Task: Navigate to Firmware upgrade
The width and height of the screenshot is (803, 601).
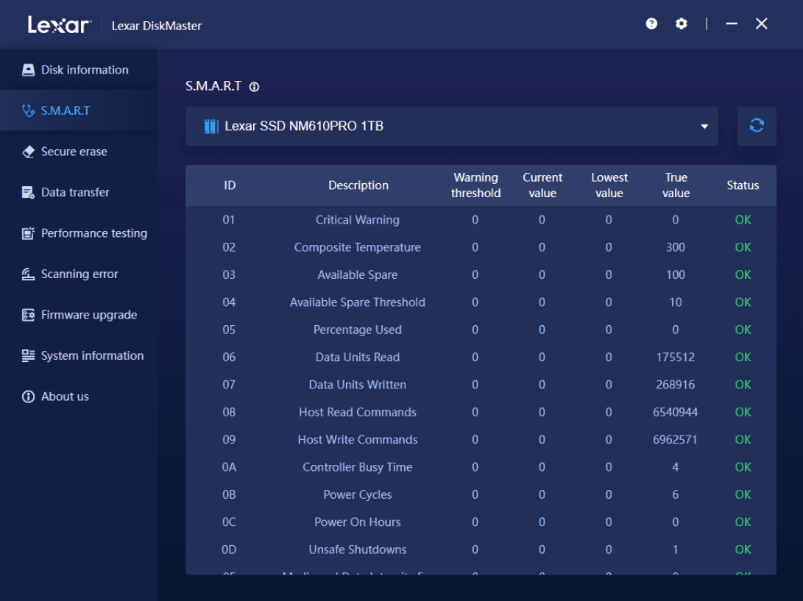Action: point(78,315)
